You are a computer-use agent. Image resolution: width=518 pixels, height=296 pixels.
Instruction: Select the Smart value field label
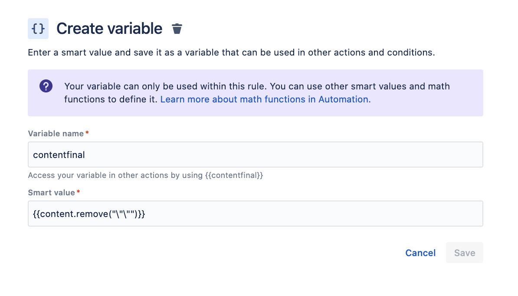click(51, 192)
